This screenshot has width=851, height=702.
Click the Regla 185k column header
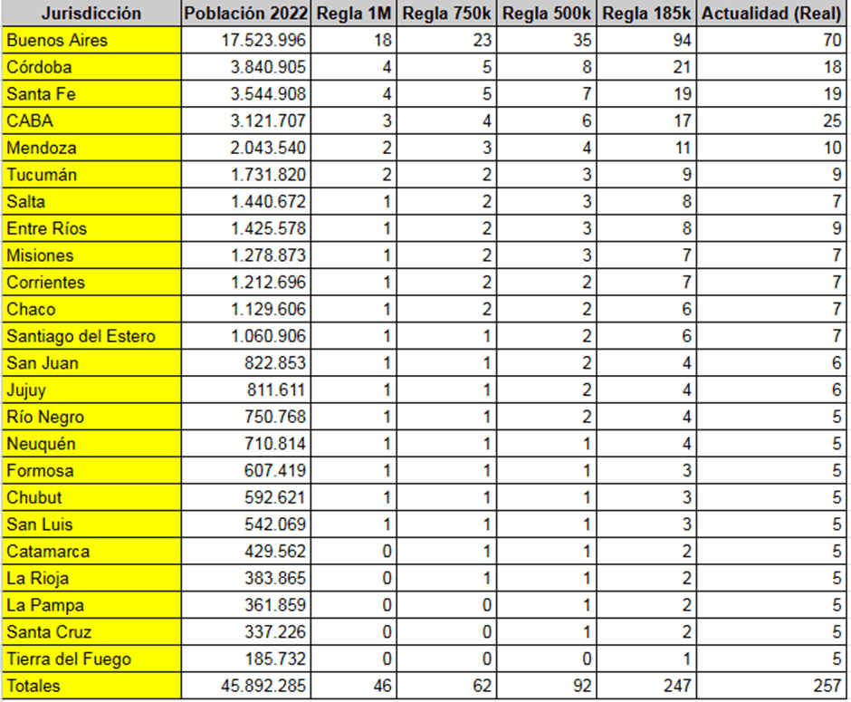coord(648,14)
